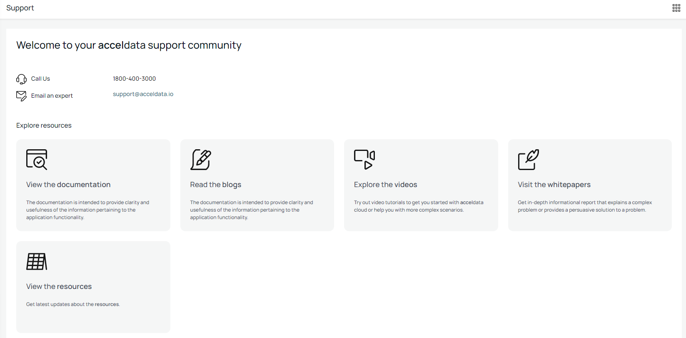Click the phone number 1800-400-3000
Viewport: 686px width, 338px height.
point(134,79)
